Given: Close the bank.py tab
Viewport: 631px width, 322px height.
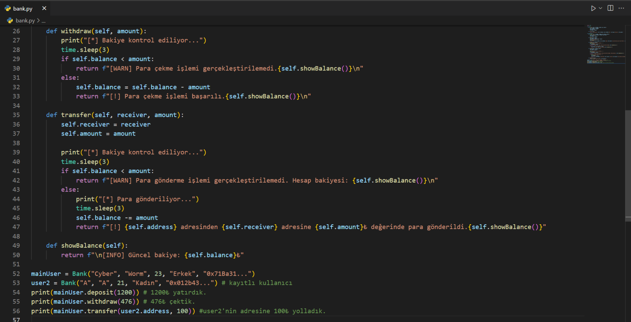Looking at the screenshot, I should click(44, 8).
